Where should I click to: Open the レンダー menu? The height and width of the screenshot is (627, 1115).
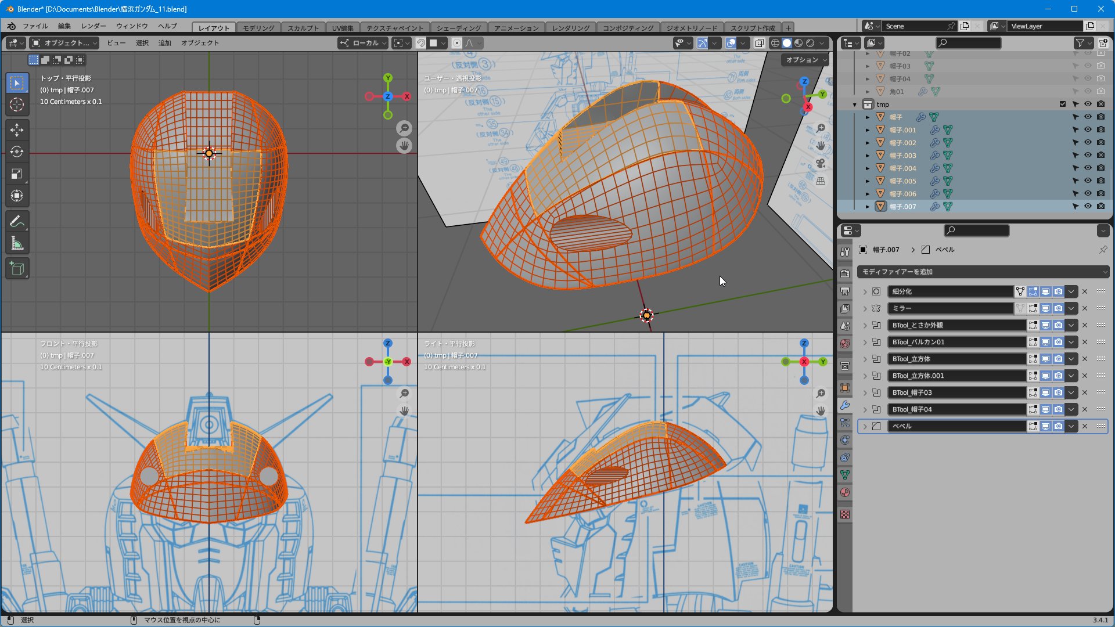tap(93, 26)
